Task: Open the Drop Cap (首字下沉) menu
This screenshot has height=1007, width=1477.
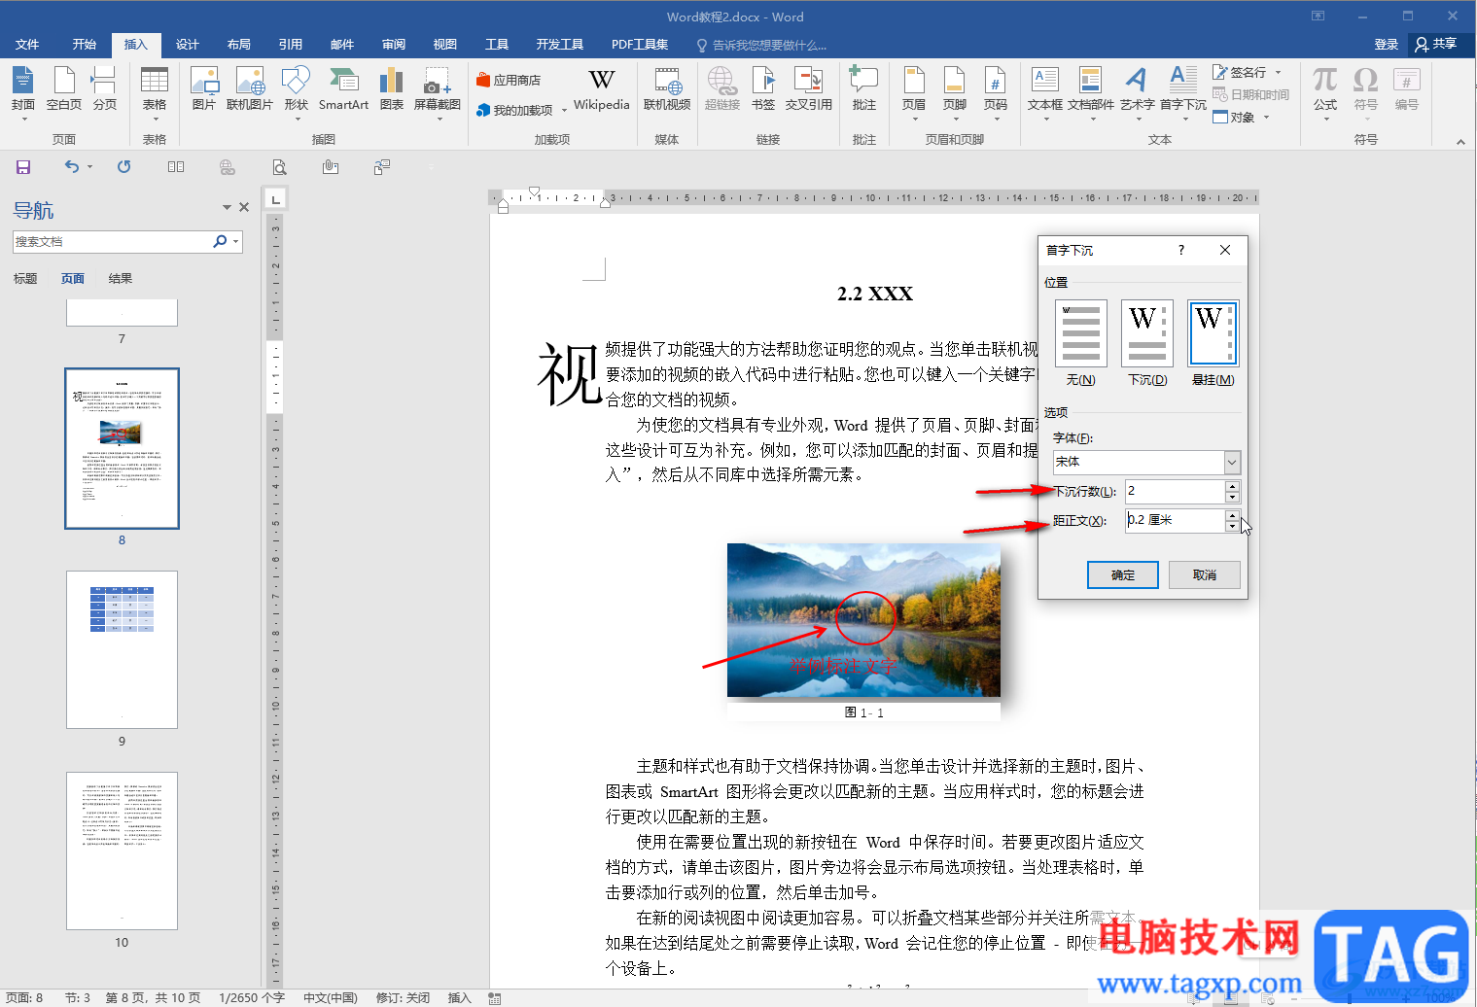Action: click(x=1183, y=92)
